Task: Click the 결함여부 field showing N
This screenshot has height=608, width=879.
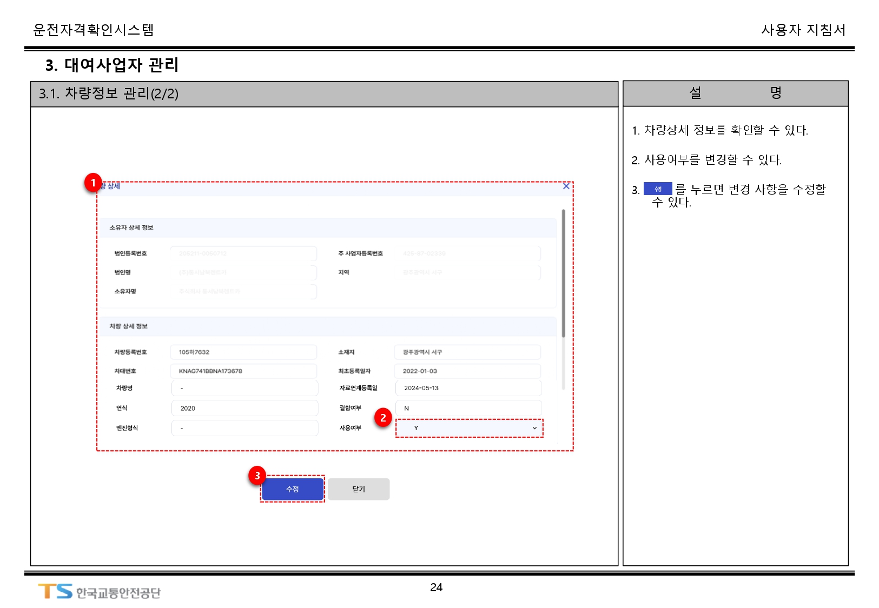Action: 468,408
